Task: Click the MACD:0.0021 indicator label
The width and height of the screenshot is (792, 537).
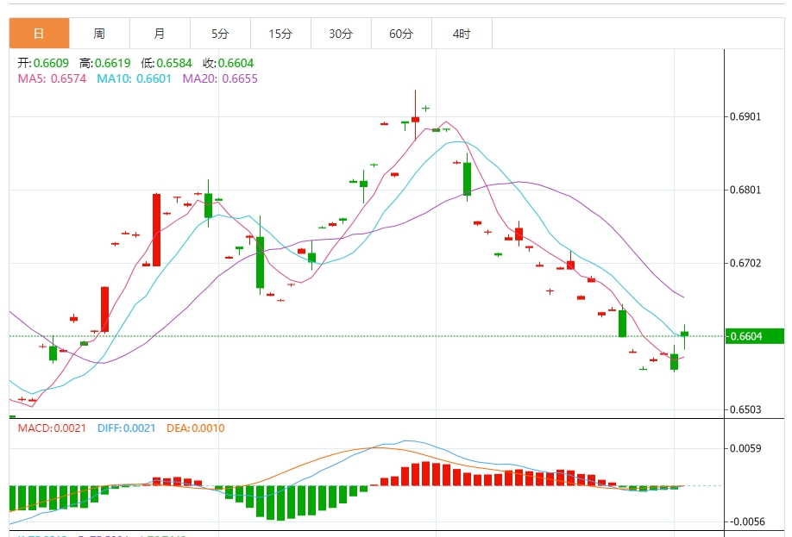Action: pos(52,428)
